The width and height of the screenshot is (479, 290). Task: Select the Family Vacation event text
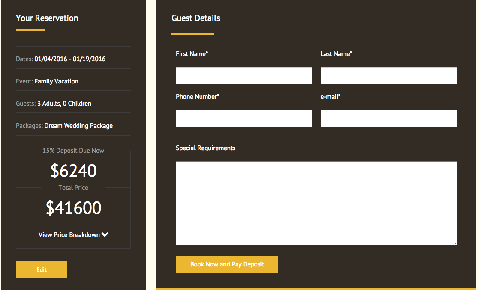[56, 81]
